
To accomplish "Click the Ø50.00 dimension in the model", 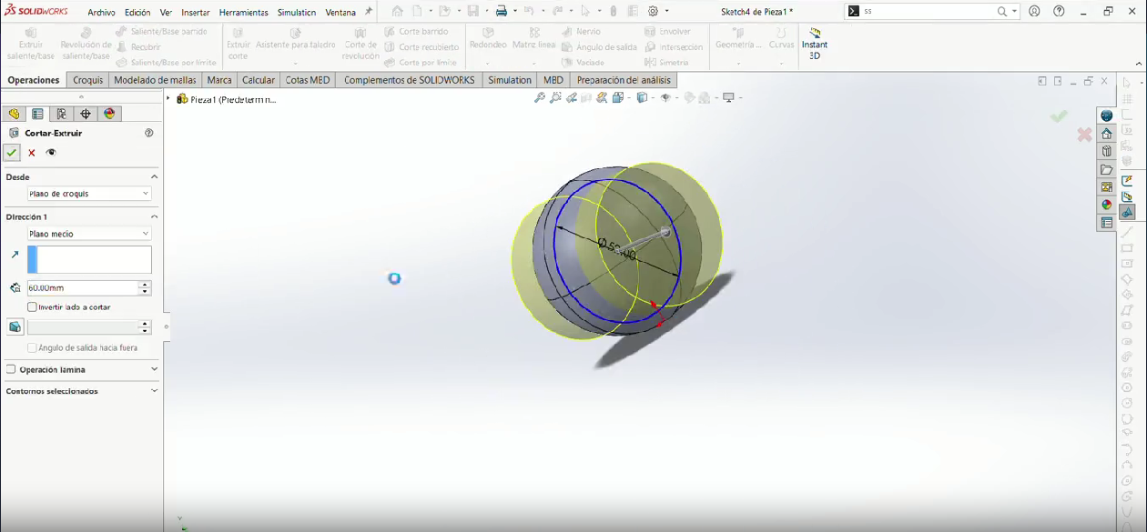I will point(616,248).
